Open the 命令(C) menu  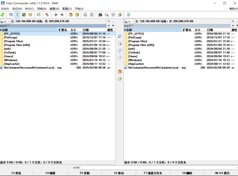30,9
